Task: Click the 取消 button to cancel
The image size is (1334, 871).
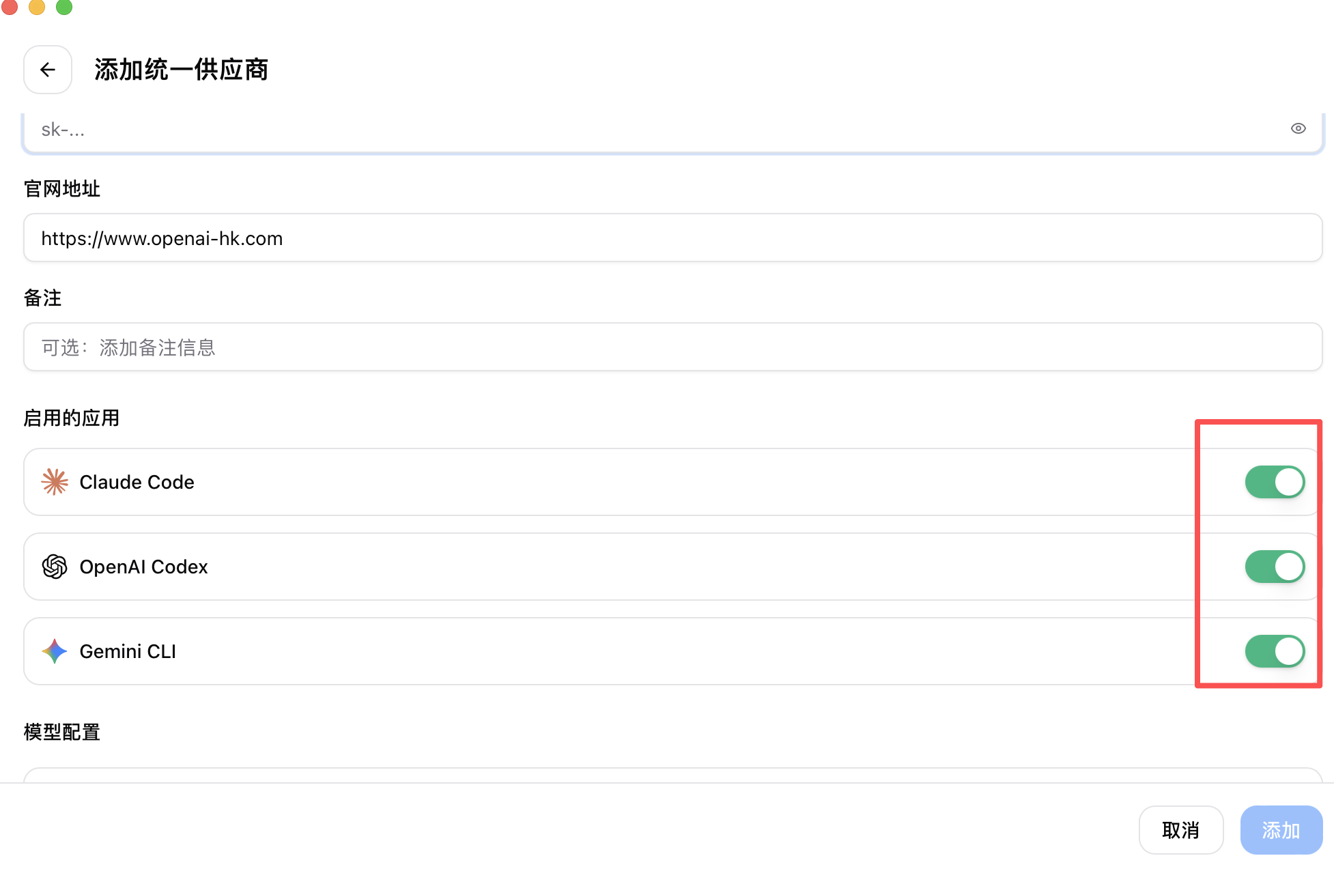Action: 1181,830
